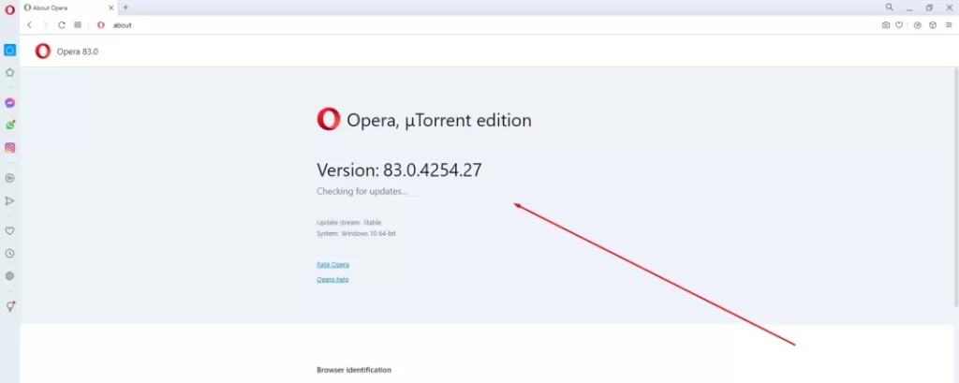959x383 pixels.
Task: Select the About Opera tab
Action: click(68, 7)
